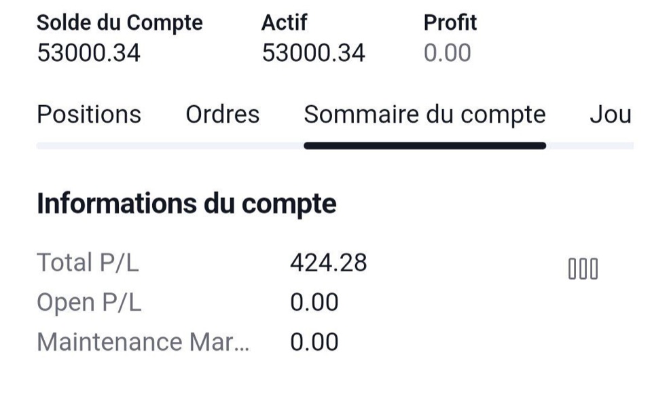Switch to the Positions tab
Viewport: 652px width, 403px height.
[89, 114]
